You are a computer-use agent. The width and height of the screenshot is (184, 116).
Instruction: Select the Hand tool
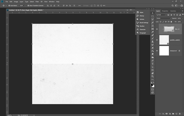point(152,73)
